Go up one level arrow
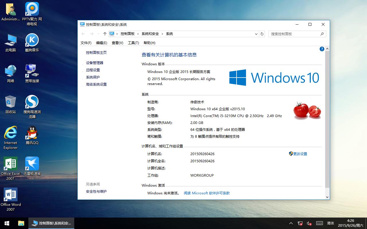 (x=105, y=34)
